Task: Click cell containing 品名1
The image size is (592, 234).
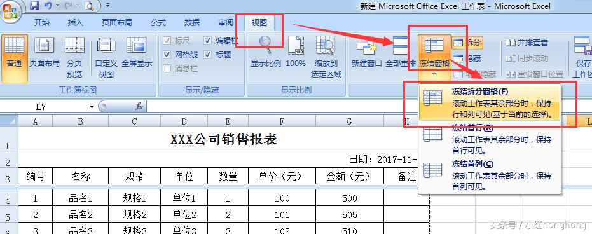Action: (x=80, y=198)
